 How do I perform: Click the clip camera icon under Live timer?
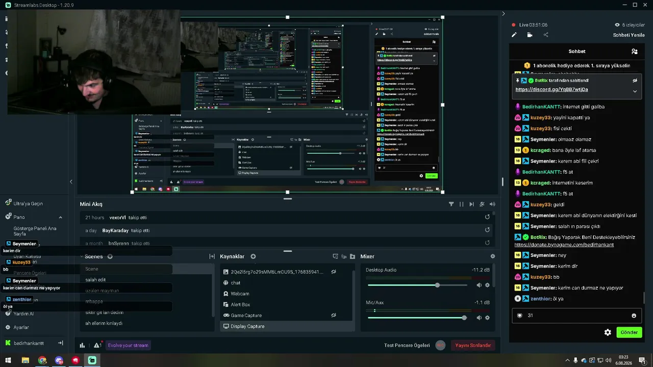click(x=530, y=35)
